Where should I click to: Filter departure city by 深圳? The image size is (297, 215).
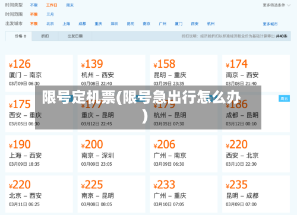pos(115,24)
